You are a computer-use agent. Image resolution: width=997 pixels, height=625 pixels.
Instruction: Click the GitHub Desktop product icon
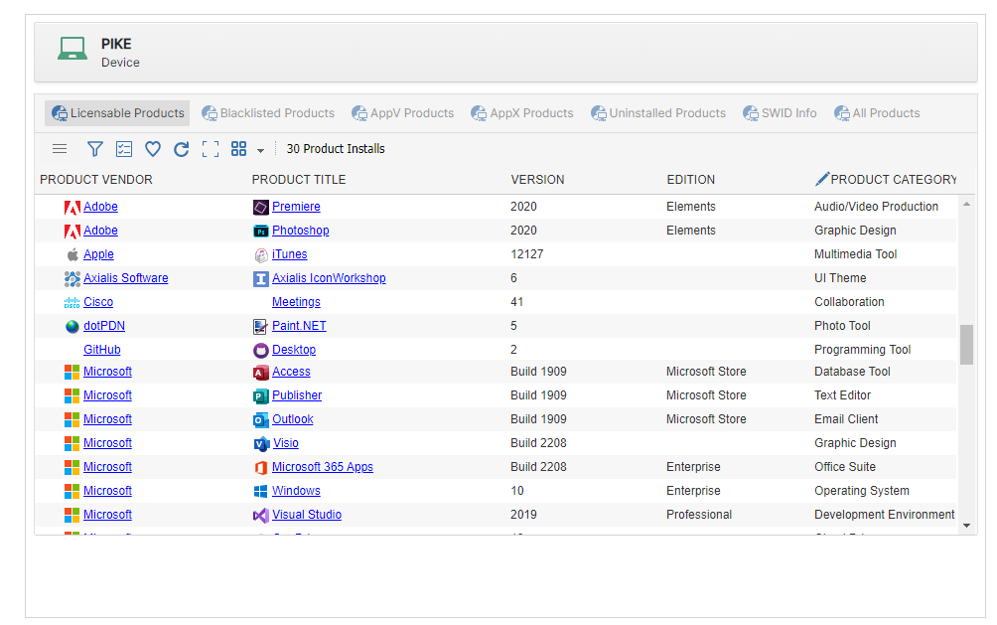tap(261, 350)
